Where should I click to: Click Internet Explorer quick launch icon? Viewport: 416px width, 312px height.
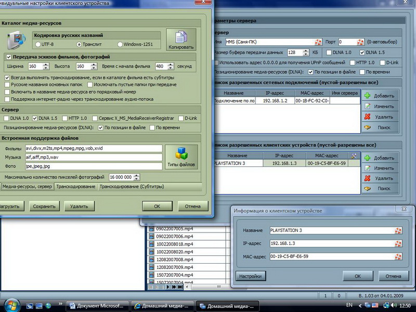(x=48, y=306)
